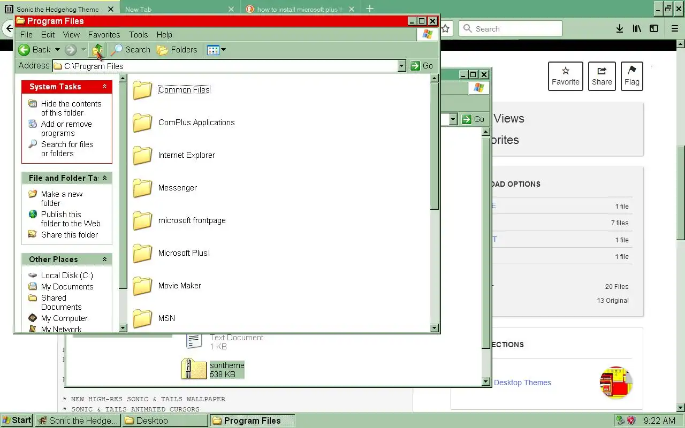The image size is (685, 428).
Task: Open the Forward button history dropdown
Action: pyautogui.click(x=83, y=50)
